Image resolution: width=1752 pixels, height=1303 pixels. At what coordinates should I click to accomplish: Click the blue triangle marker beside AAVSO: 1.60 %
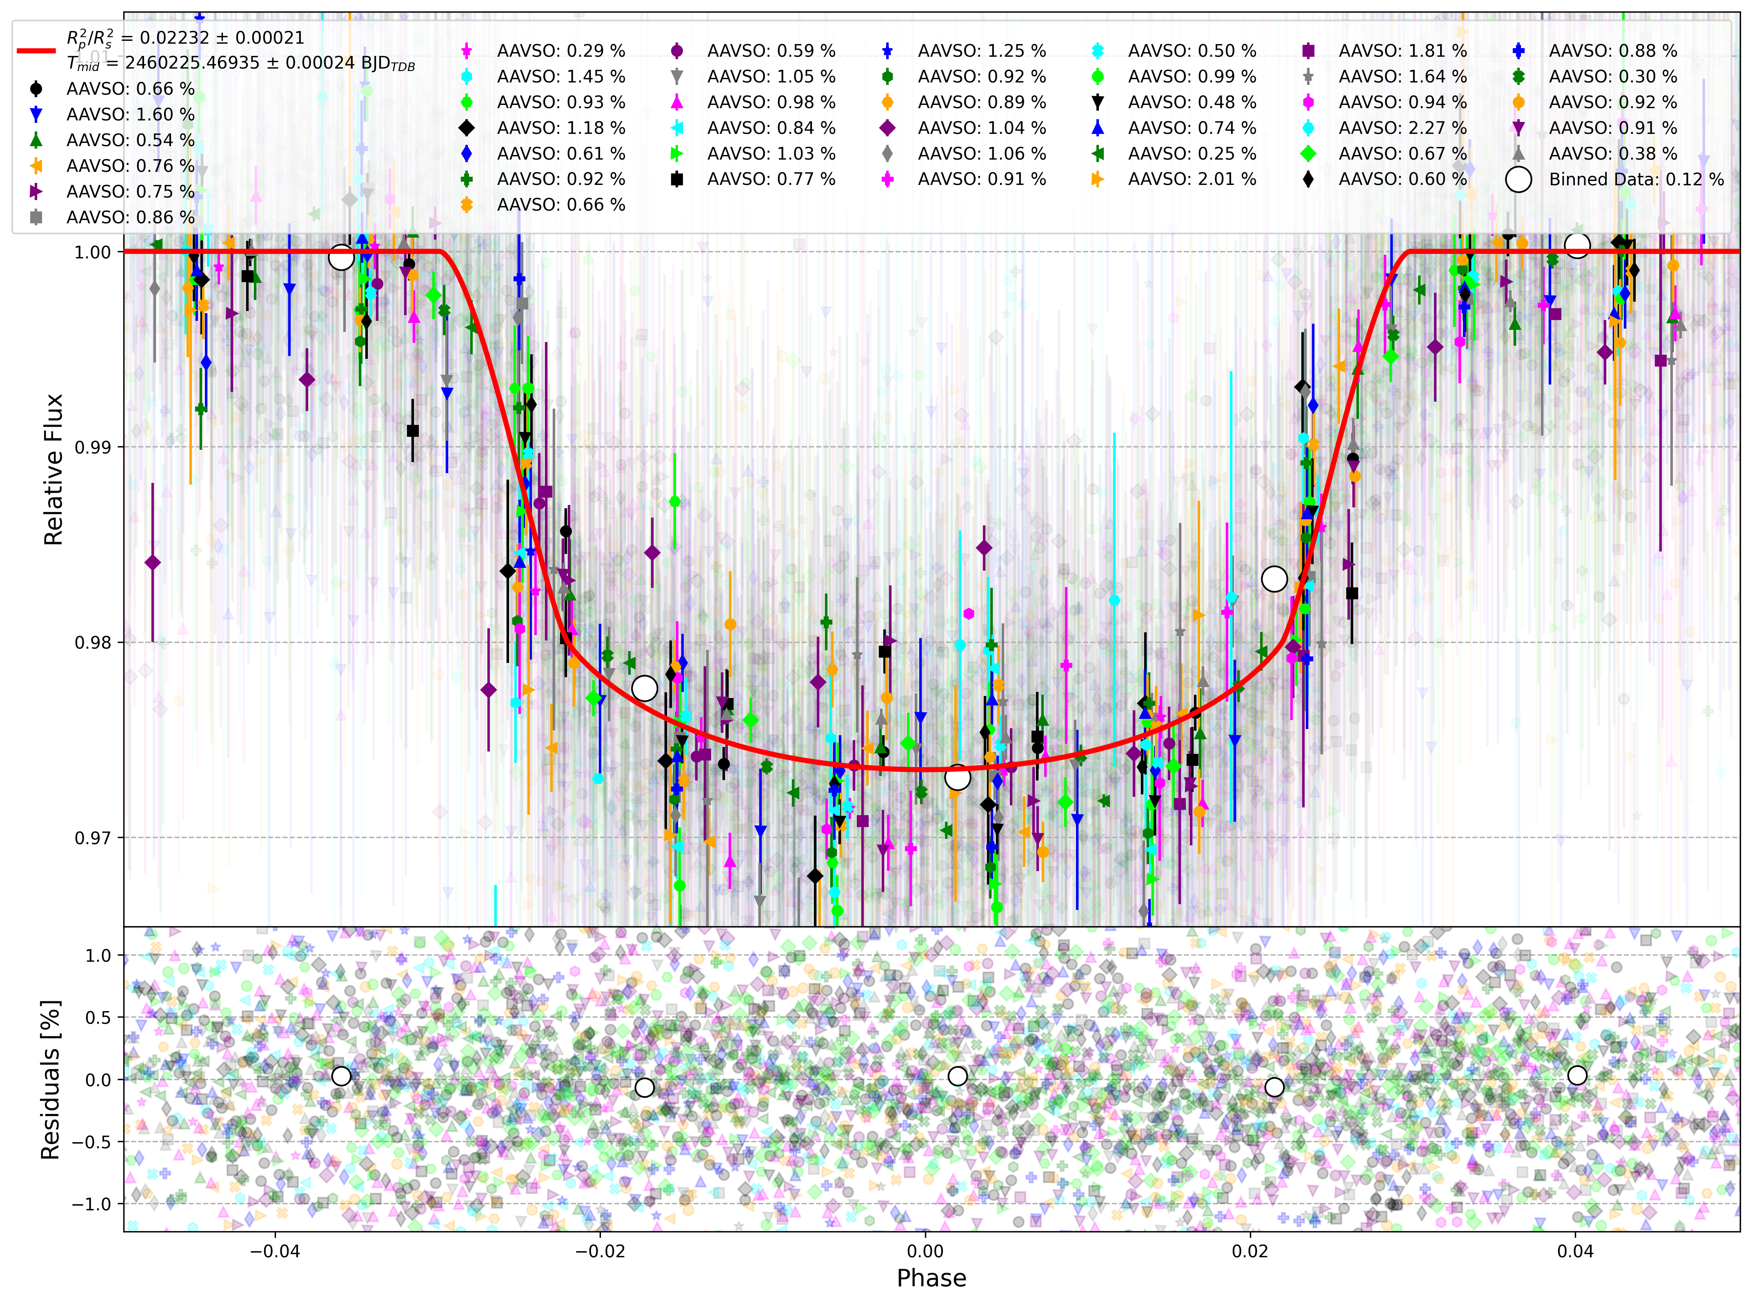(36, 114)
